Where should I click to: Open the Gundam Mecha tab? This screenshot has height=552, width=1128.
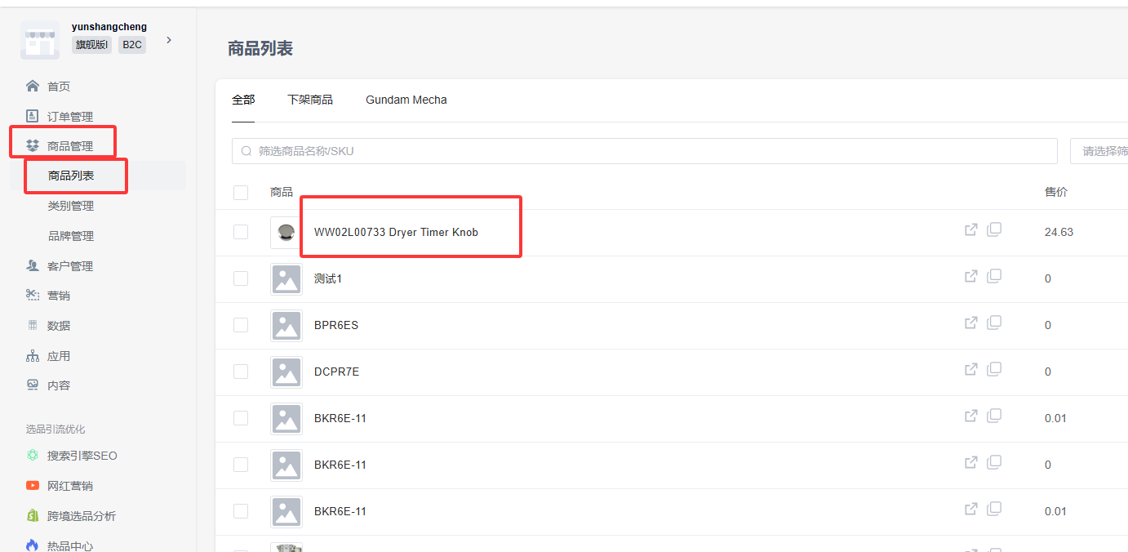click(406, 100)
